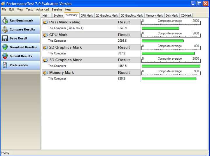
Task: Open Preferences from the sidebar label
Action: 19,65
